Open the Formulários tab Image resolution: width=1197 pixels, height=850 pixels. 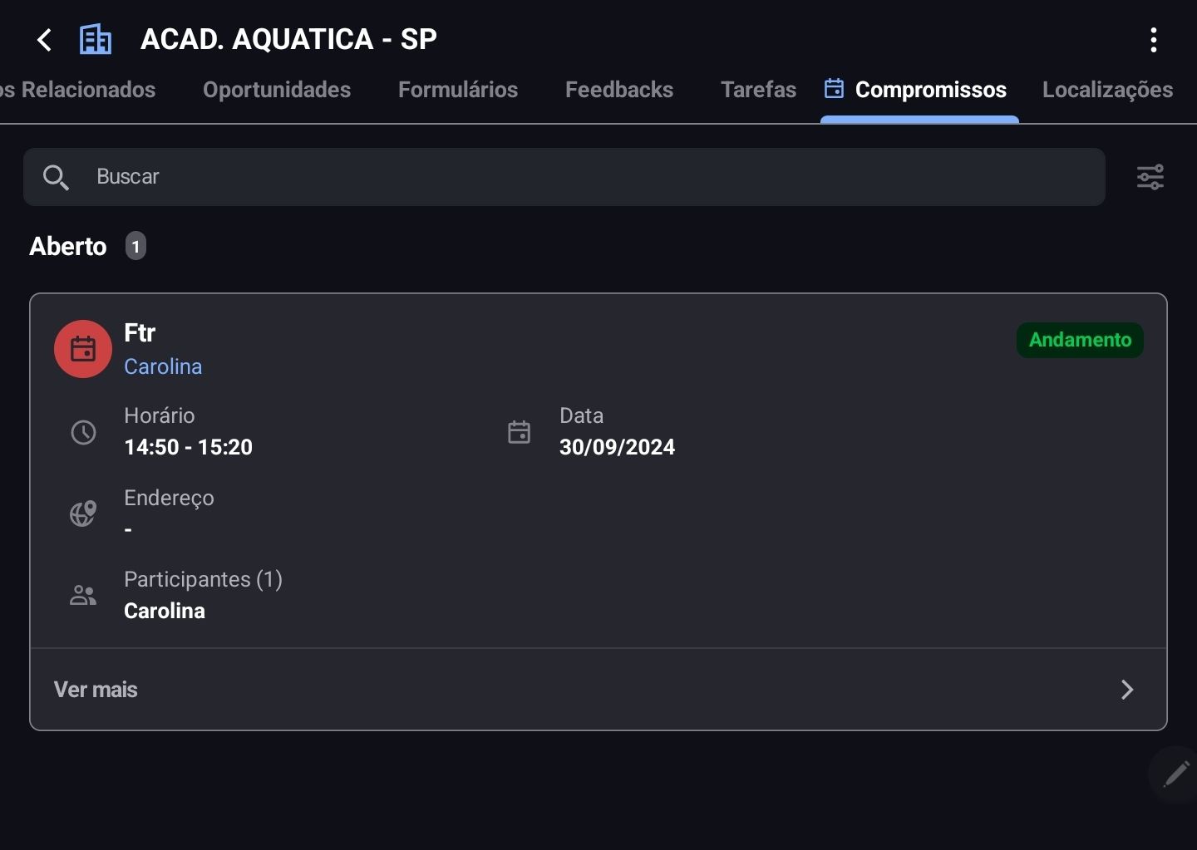pos(458,90)
